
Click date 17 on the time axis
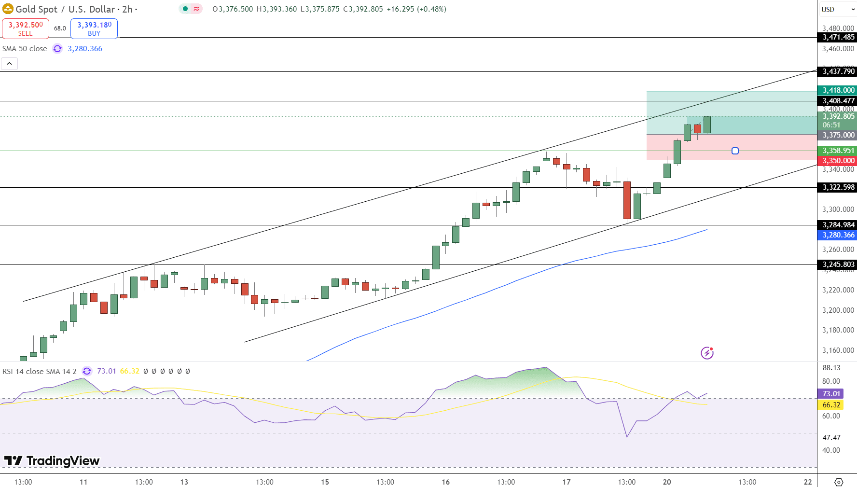(x=567, y=482)
